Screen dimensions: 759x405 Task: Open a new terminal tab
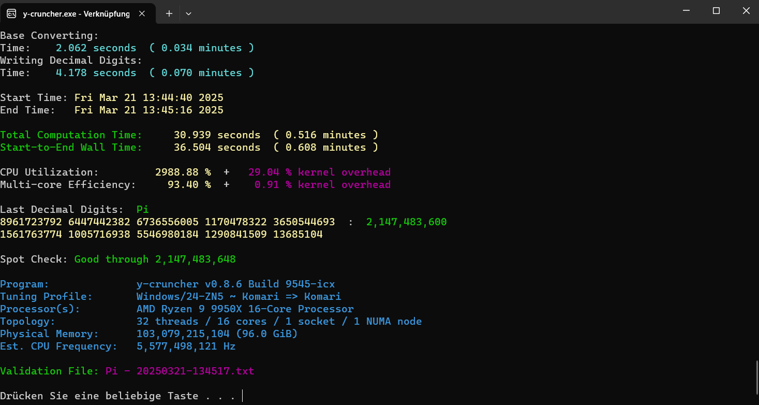click(x=169, y=13)
